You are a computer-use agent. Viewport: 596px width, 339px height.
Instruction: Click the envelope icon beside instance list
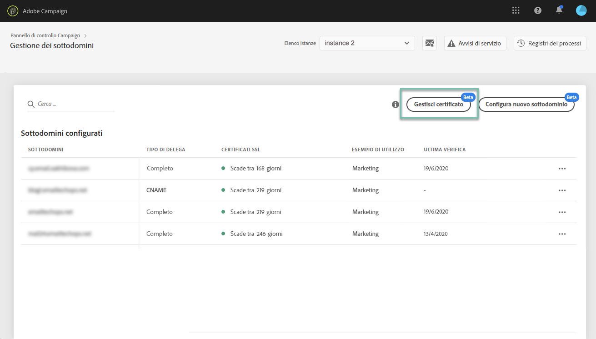pyautogui.click(x=430, y=43)
